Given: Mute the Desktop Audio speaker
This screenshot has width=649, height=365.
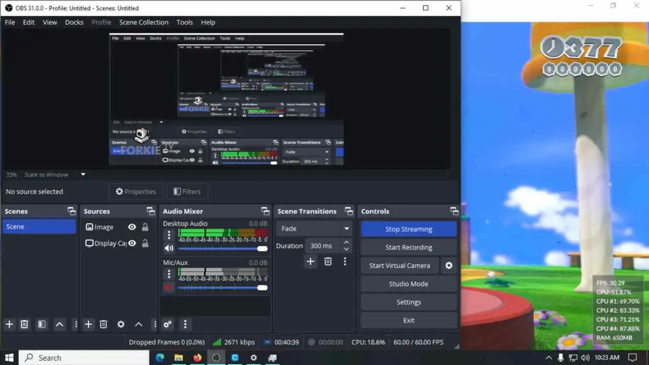Looking at the screenshot, I should click(x=169, y=248).
